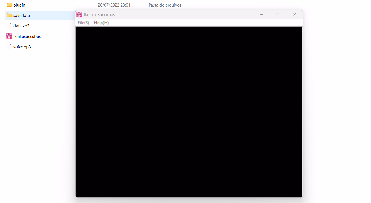This screenshot has height=203, width=371.
Task: Select the voice.xp3 file name
Action: [x=22, y=47]
